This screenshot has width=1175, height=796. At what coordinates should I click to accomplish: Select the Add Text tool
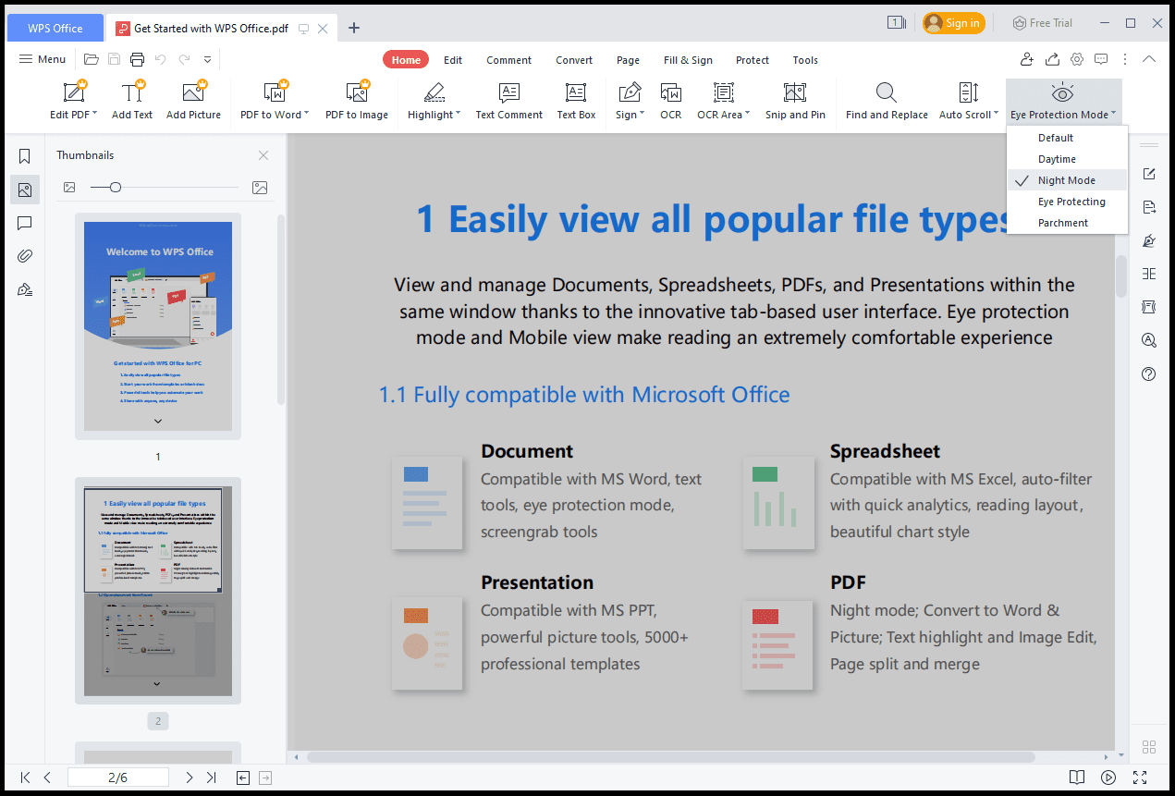(132, 101)
